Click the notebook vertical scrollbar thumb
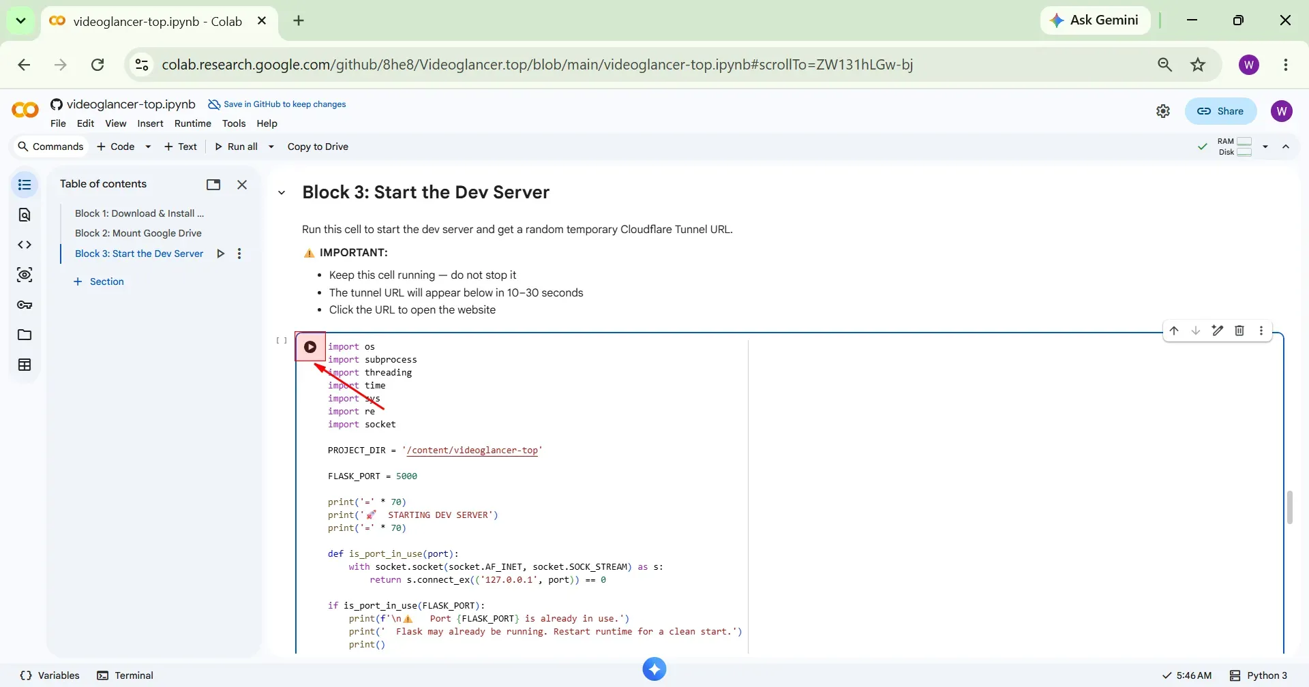This screenshot has height=687, width=1309. [1290, 507]
